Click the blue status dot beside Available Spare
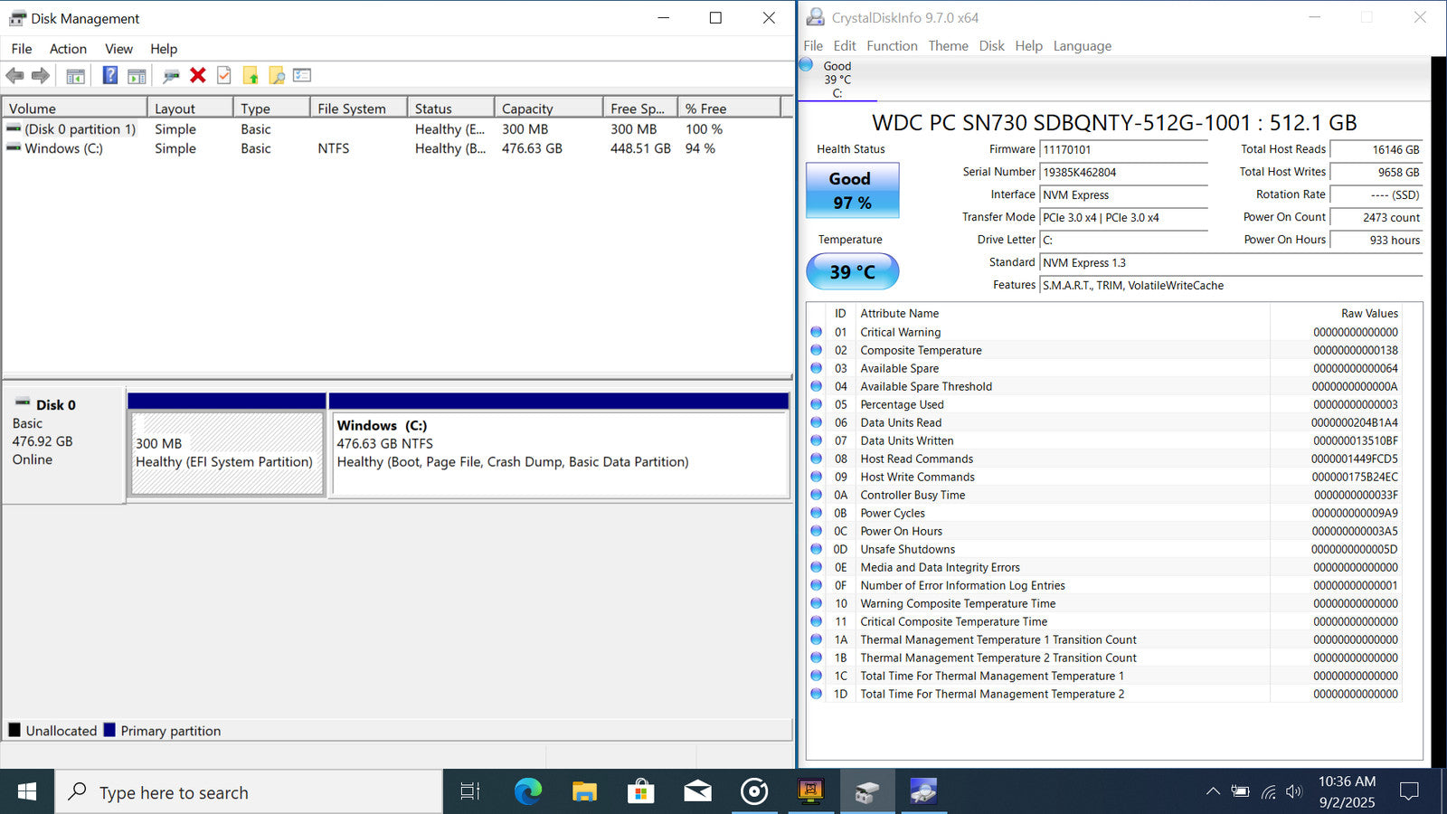This screenshot has width=1447, height=814. [x=816, y=368]
